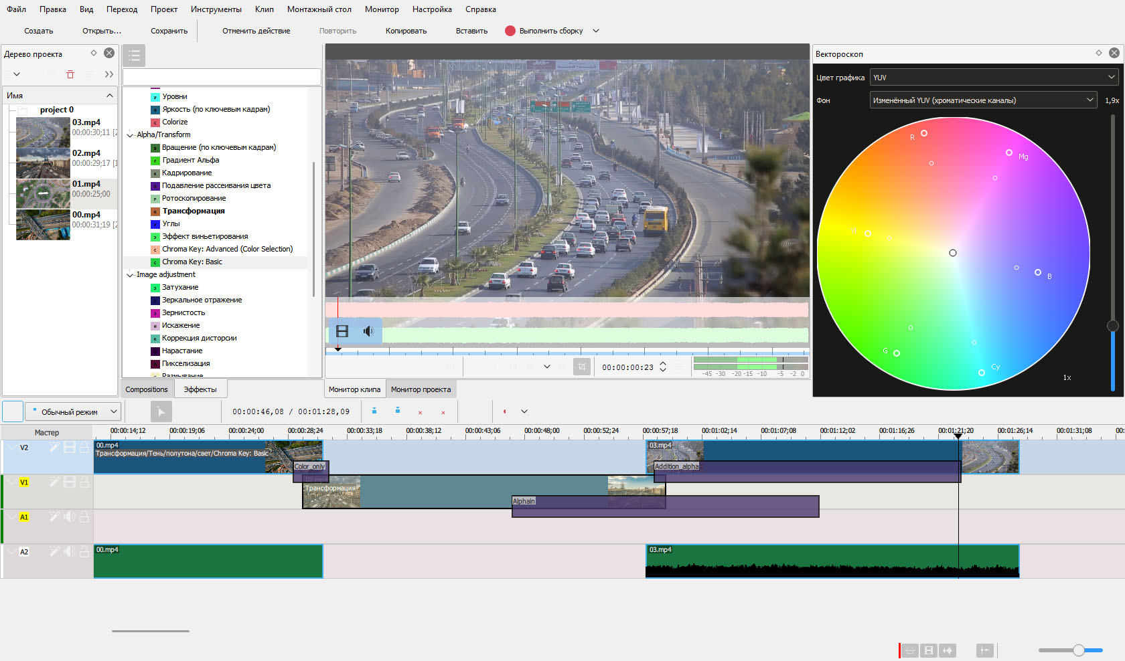
Task: Click the 'Сохранить' toolbar button
Action: click(169, 31)
